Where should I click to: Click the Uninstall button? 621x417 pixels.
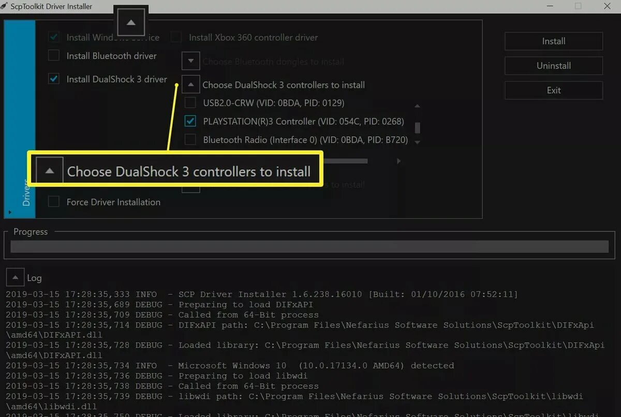[554, 66]
